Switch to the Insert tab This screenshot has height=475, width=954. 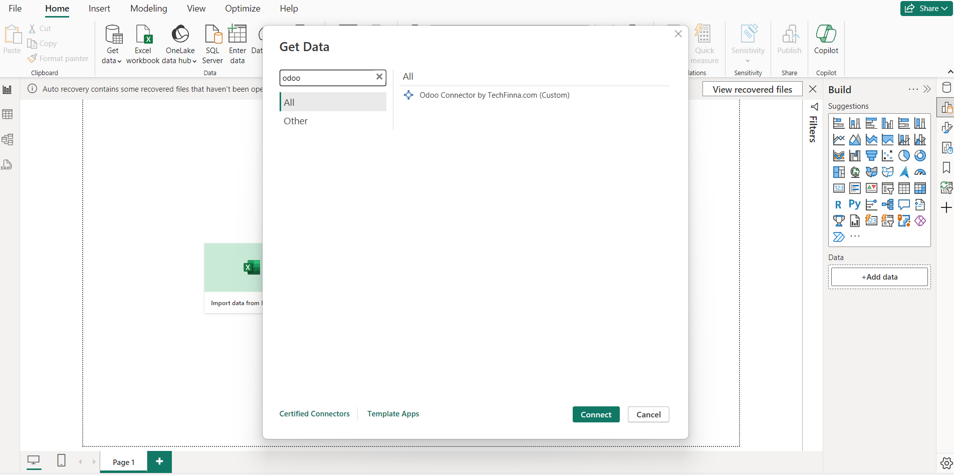(99, 9)
